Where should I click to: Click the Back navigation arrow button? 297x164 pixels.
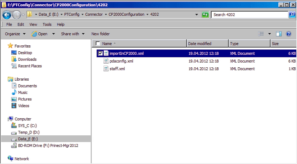[7, 15]
